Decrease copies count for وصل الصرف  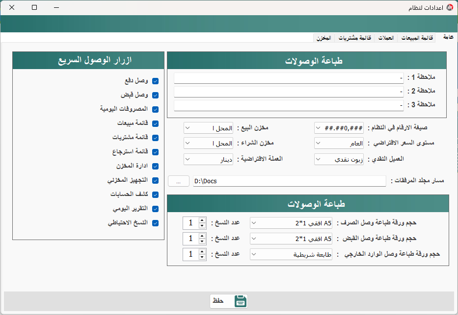coord(202,225)
